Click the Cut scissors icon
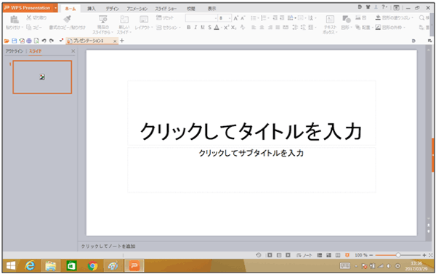The width and height of the screenshot is (436, 274). coord(29,17)
